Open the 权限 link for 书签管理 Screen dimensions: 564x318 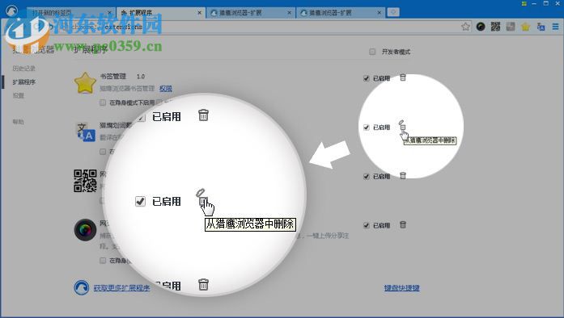tap(165, 89)
